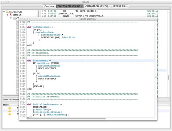
Task: Collapse the CC tree node arrow
Action: click(11, 18)
